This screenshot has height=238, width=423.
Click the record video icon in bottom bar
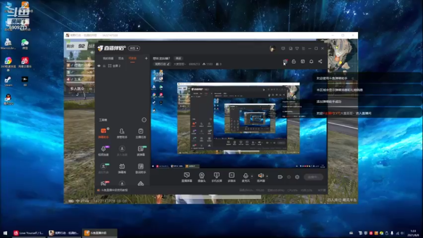(280, 177)
